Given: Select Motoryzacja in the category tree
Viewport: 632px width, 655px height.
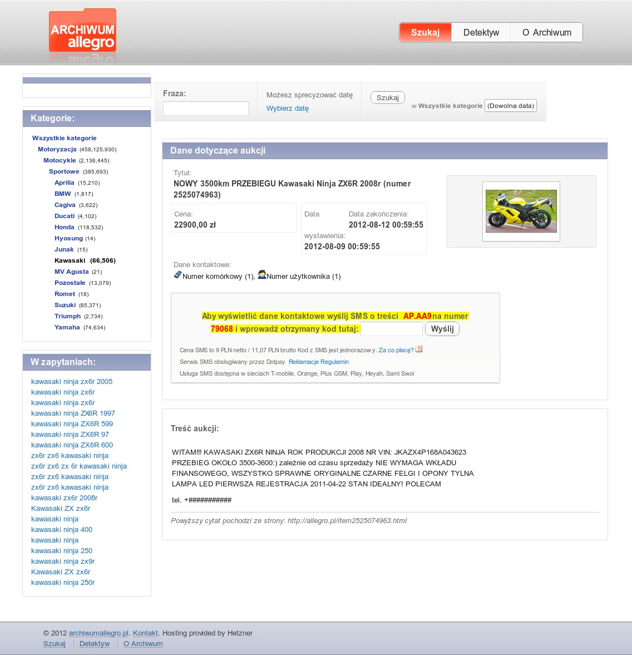Looking at the screenshot, I should 57,149.
